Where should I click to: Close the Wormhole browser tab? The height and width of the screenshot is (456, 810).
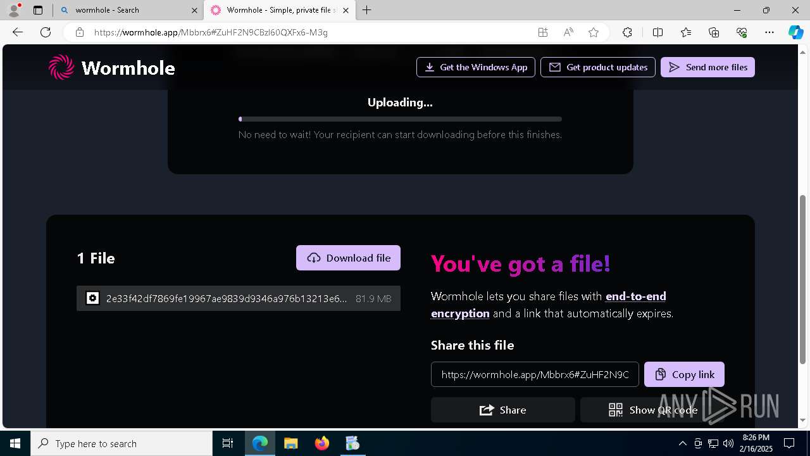click(x=347, y=10)
